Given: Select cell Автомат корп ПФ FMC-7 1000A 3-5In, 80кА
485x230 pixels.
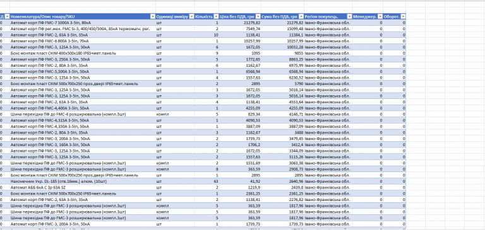Looking at the screenshot, I should (x=83, y=23).
